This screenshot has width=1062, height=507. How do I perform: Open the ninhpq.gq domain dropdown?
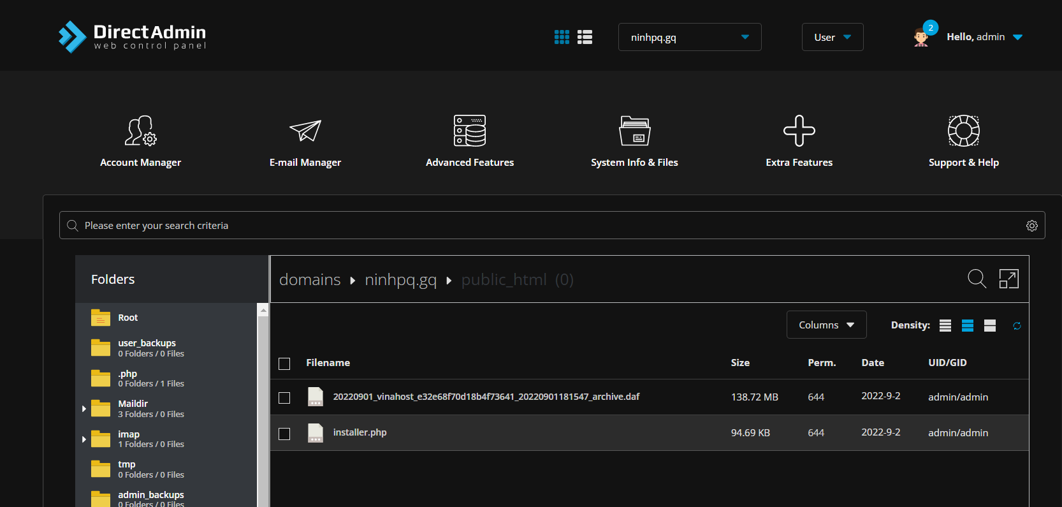click(689, 37)
